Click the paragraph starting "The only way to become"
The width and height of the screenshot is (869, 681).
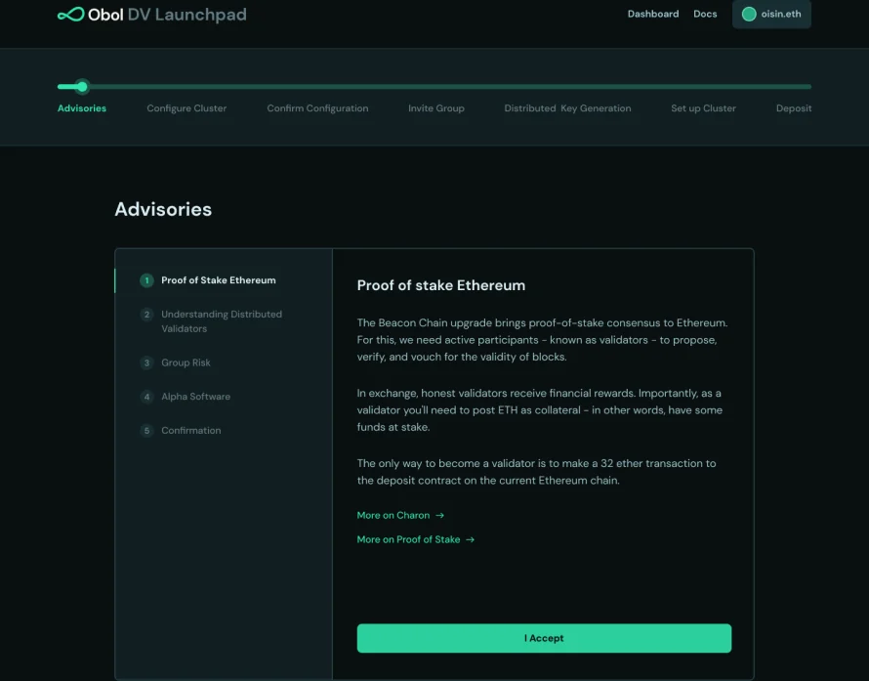click(536, 472)
